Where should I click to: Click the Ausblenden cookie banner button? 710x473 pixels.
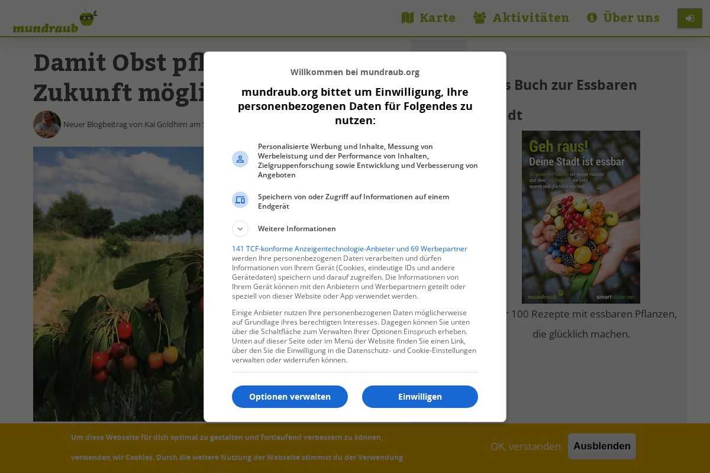click(602, 446)
